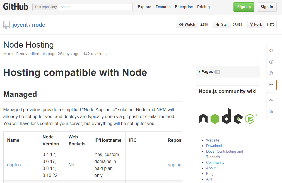Screen dimensions: 282x183
Task: Open the Pulse icon in right sidebar
Action: [271, 100]
